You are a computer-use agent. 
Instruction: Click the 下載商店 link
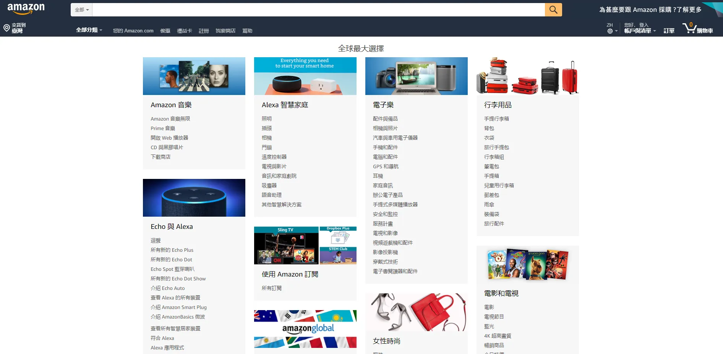[x=160, y=157]
